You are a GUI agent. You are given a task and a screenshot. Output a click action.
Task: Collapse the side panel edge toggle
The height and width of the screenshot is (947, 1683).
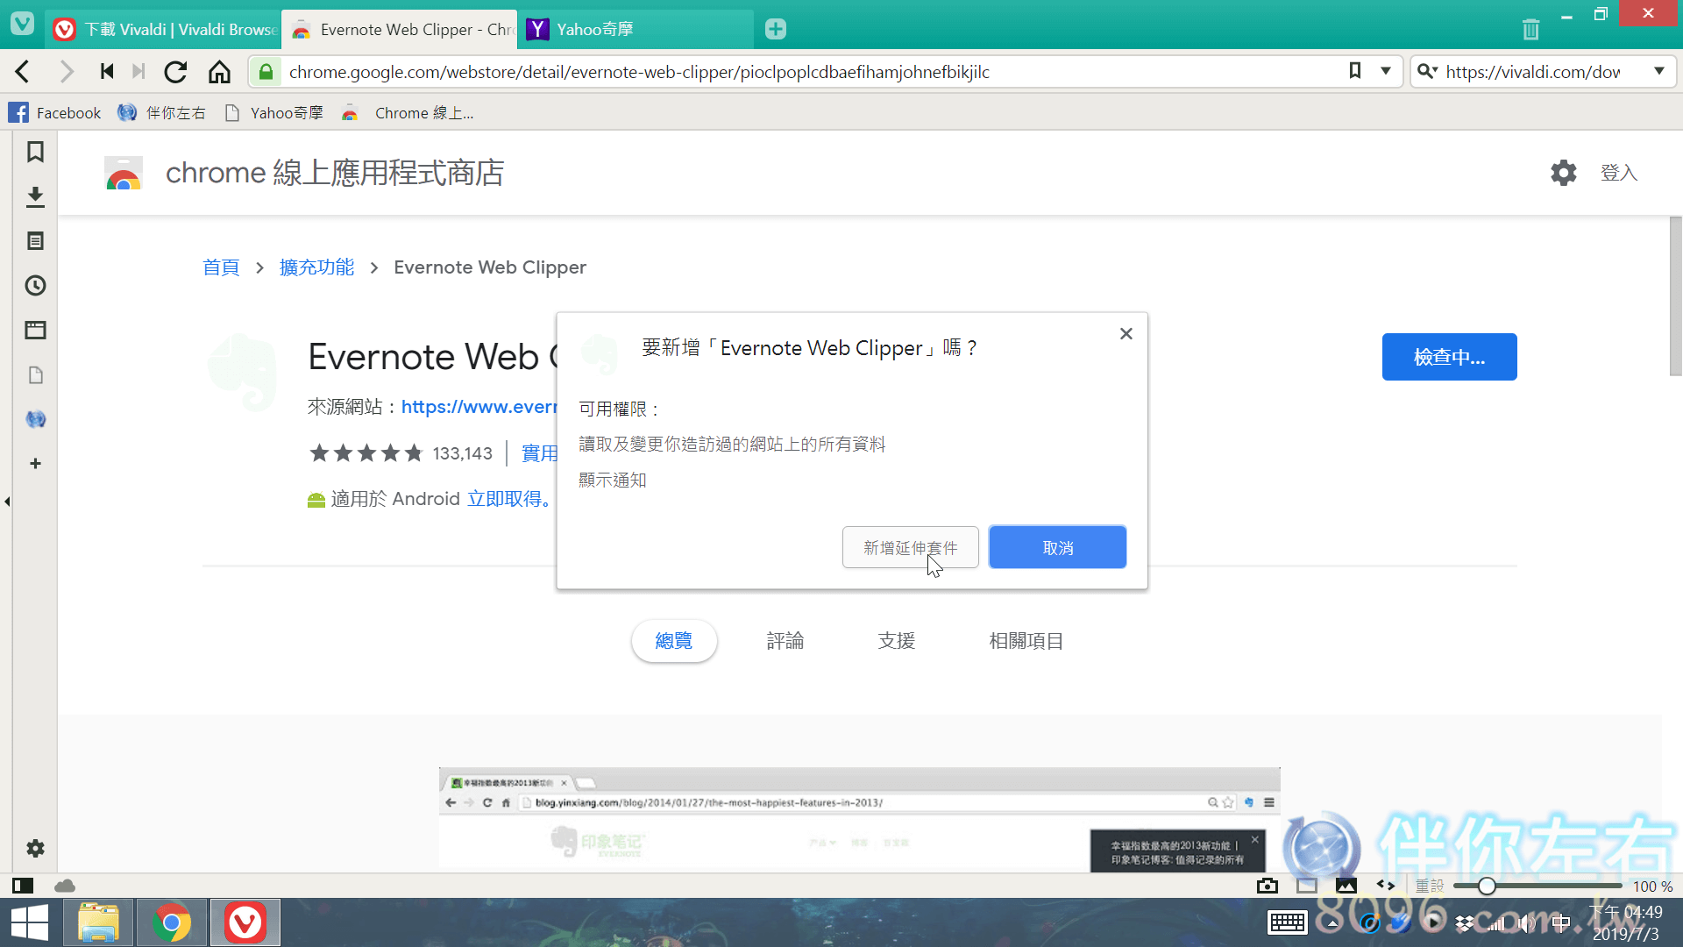pos(7,502)
